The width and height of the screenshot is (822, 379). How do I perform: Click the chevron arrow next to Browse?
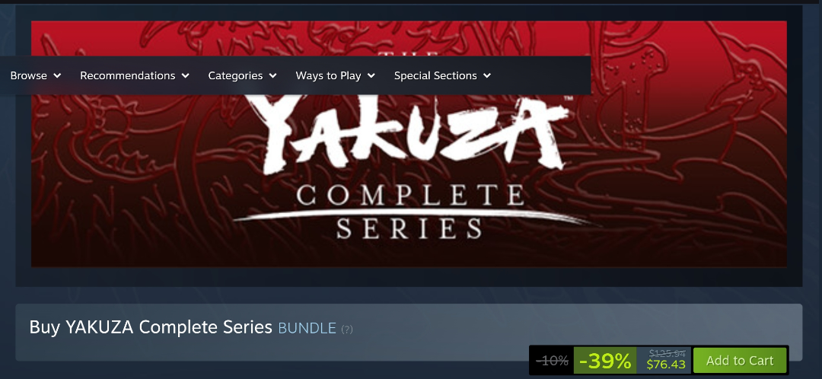[57, 75]
